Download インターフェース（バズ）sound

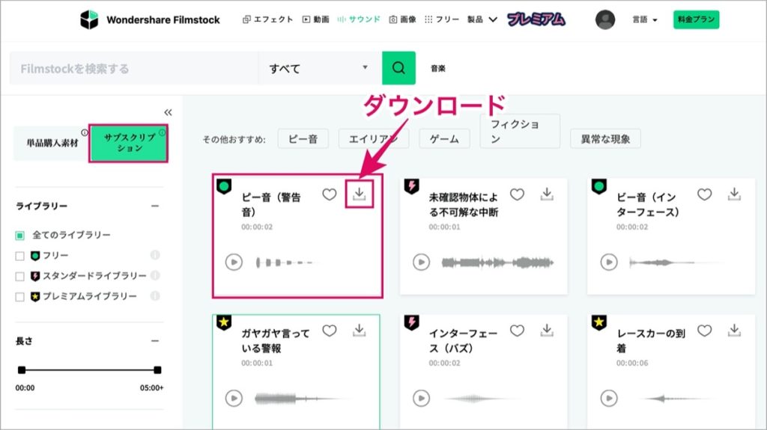click(x=547, y=331)
